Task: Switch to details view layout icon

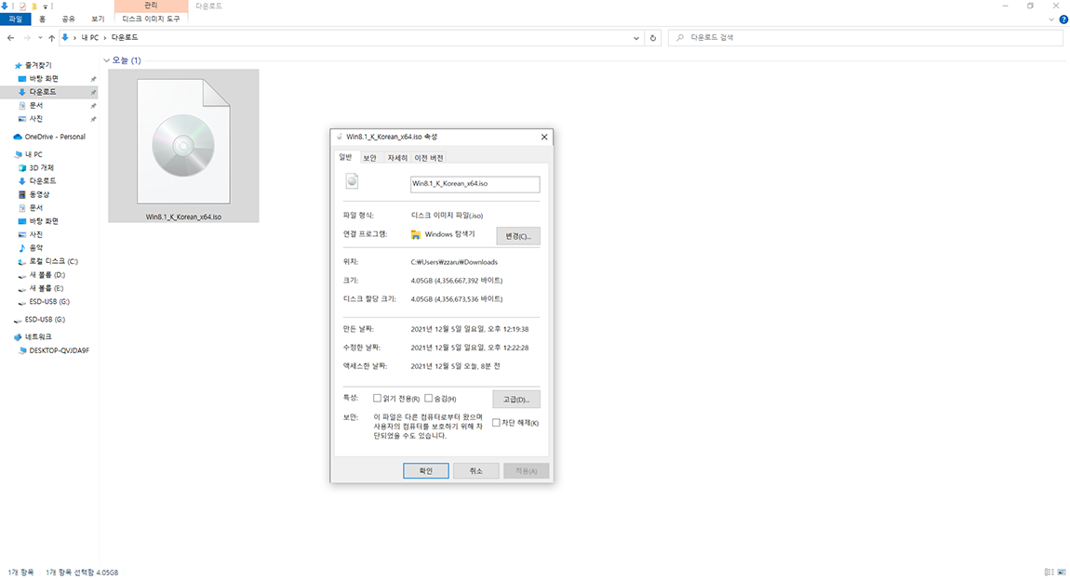Action: coord(1049,572)
